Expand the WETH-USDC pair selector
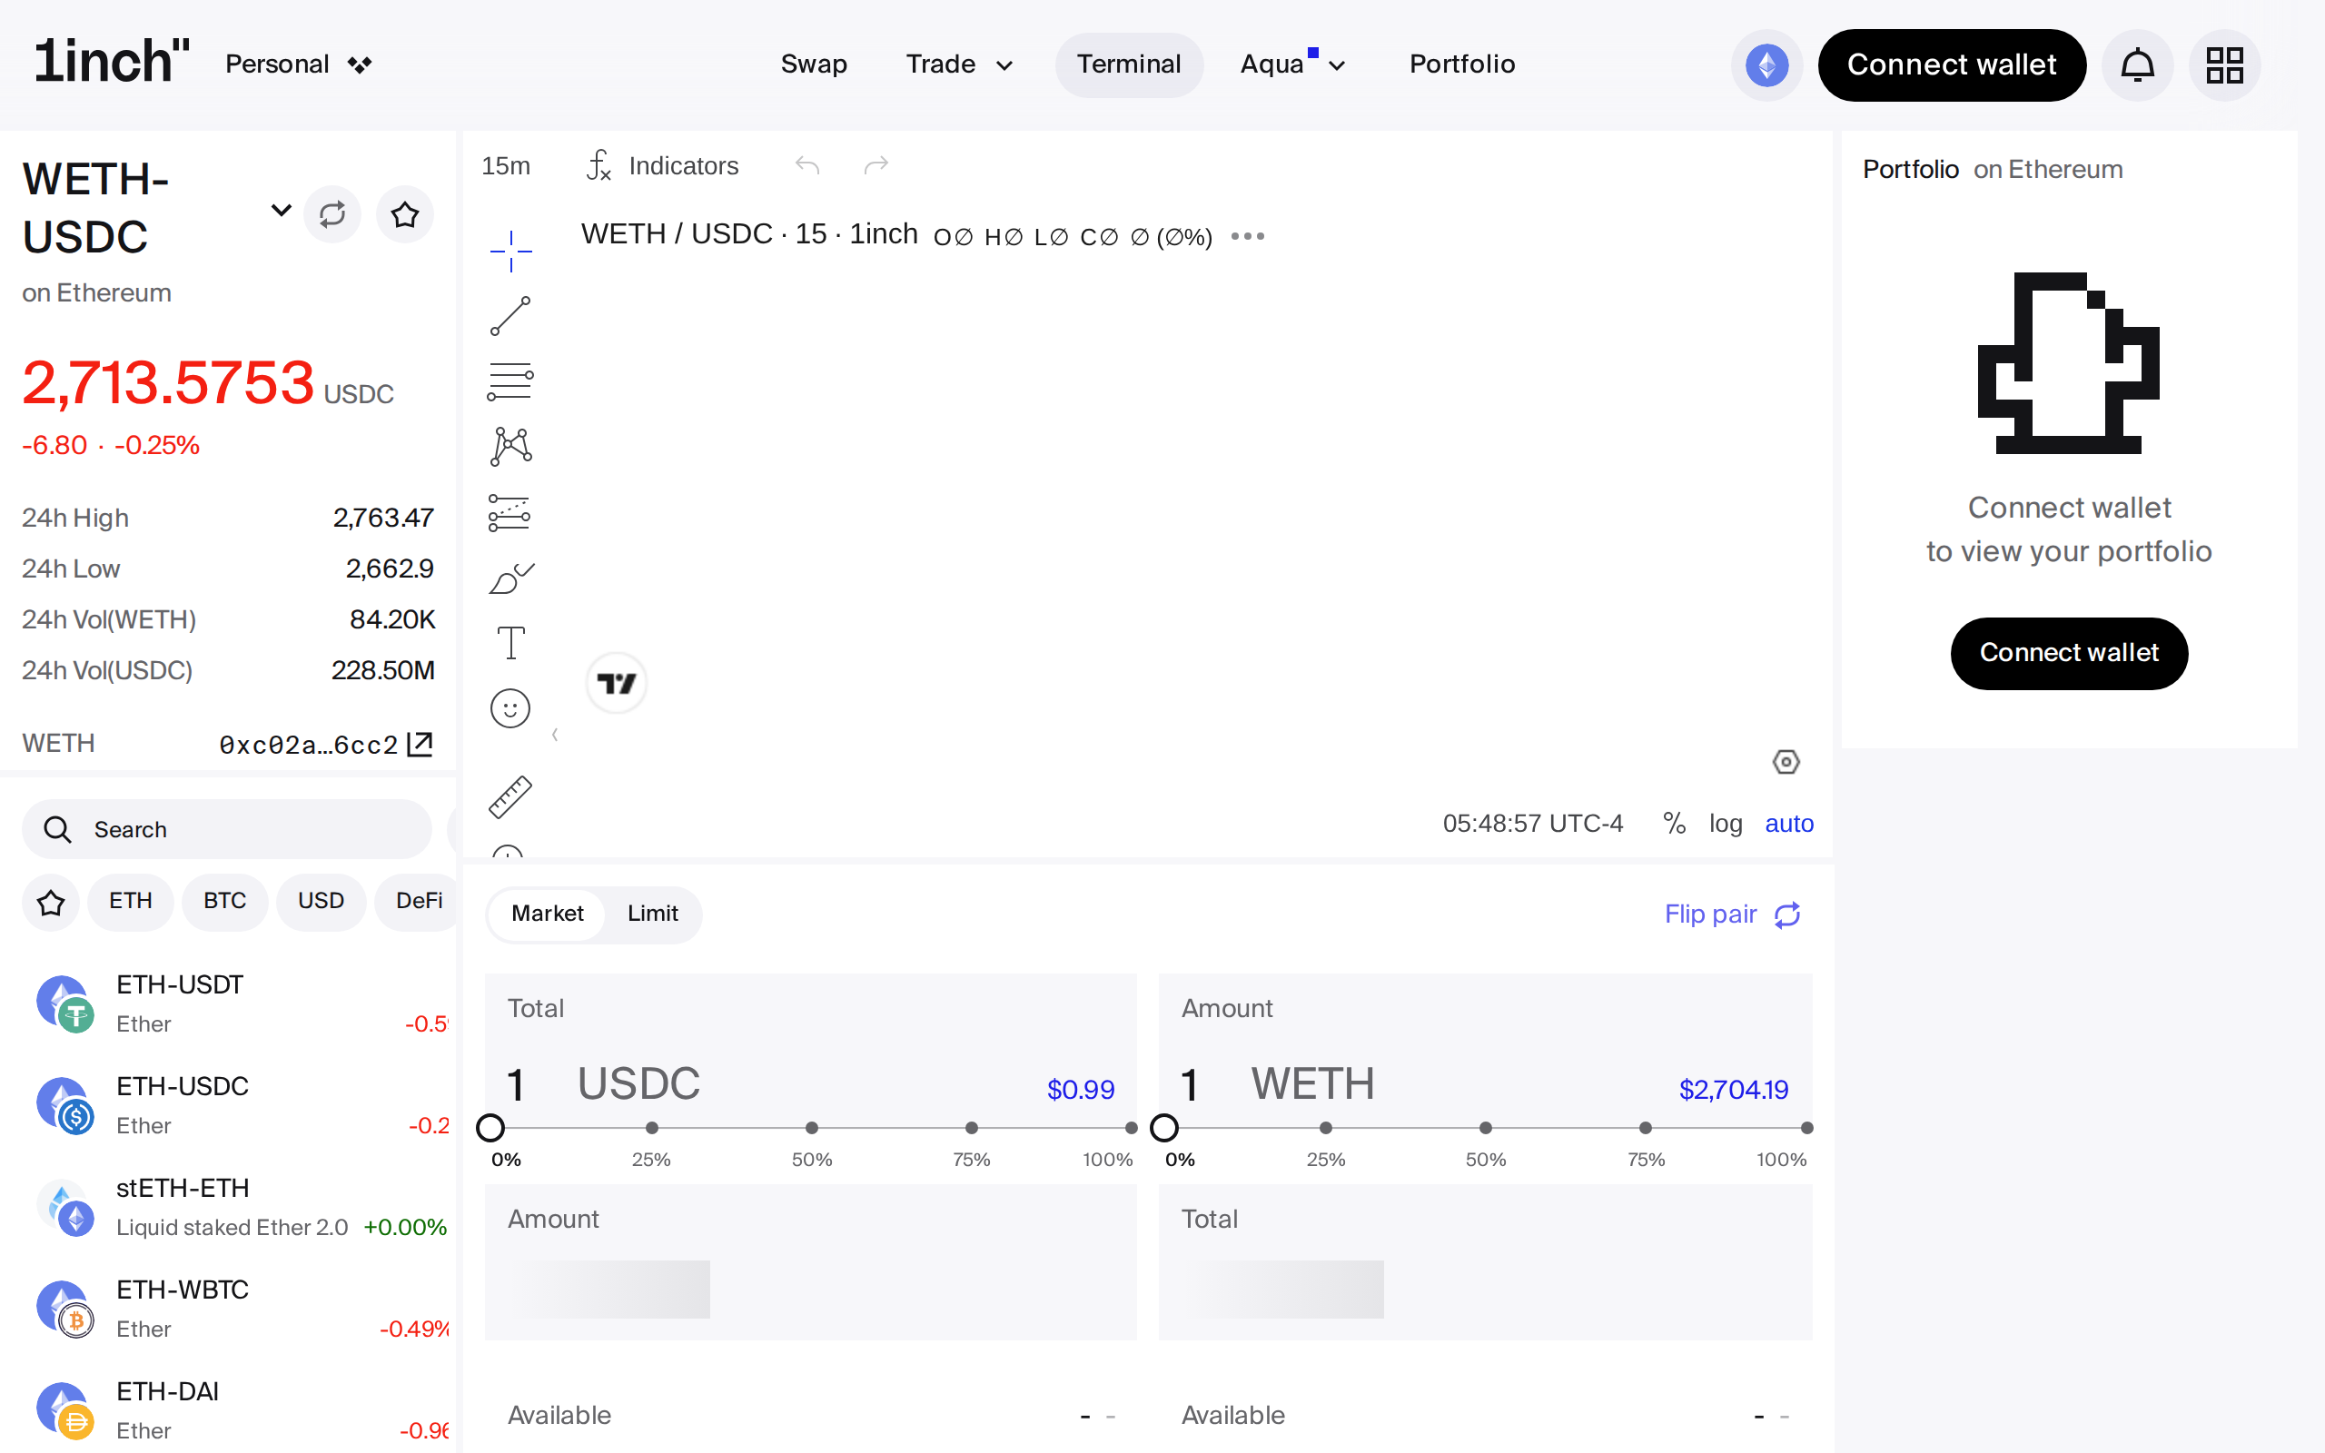Viewport: 2325px width, 1453px height. (281, 210)
